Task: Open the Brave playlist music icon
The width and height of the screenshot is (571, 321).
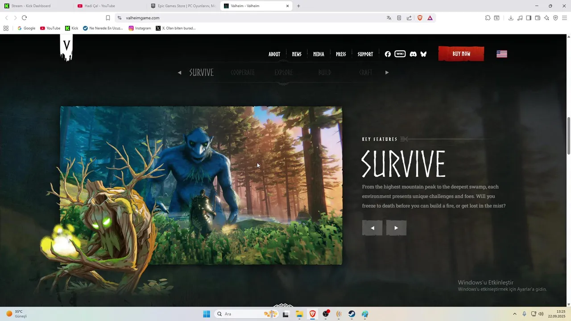Action: pyautogui.click(x=520, y=18)
